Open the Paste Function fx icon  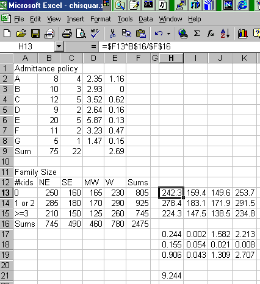pyautogui.click(x=211, y=34)
